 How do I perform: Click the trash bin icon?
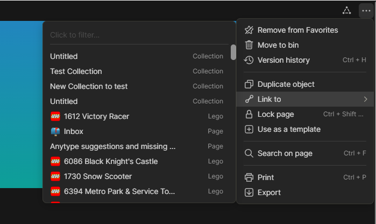point(249,45)
